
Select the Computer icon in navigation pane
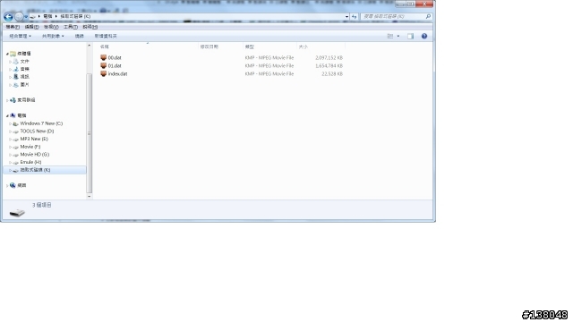[x=13, y=115]
